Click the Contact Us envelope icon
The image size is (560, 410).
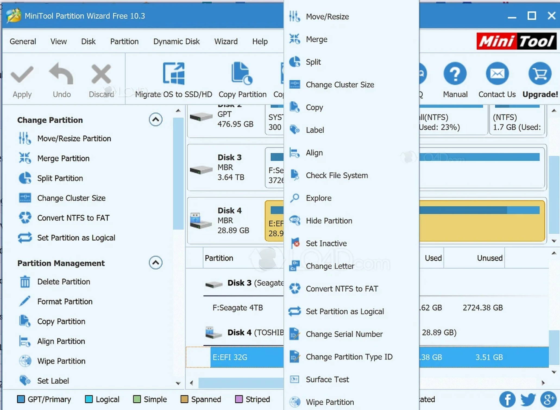click(497, 73)
